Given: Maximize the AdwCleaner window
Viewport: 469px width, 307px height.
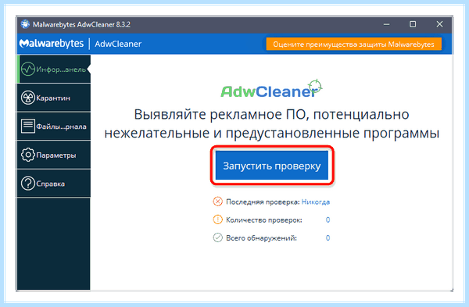Looking at the screenshot, I should [413, 24].
